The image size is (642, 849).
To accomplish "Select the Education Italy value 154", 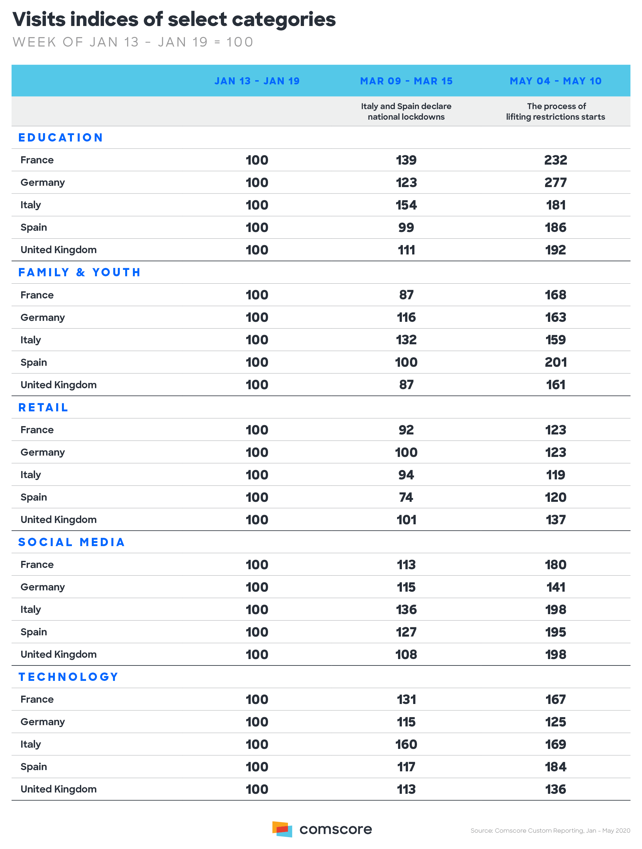I will pos(406,205).
